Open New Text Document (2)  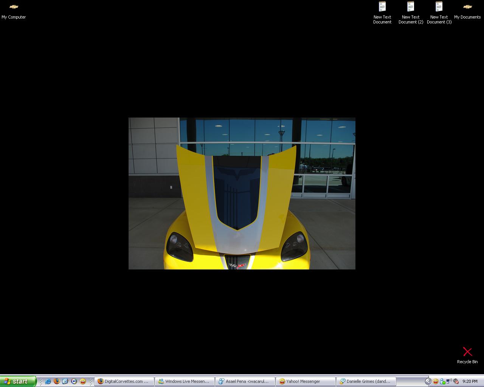(x=411, y=9)
